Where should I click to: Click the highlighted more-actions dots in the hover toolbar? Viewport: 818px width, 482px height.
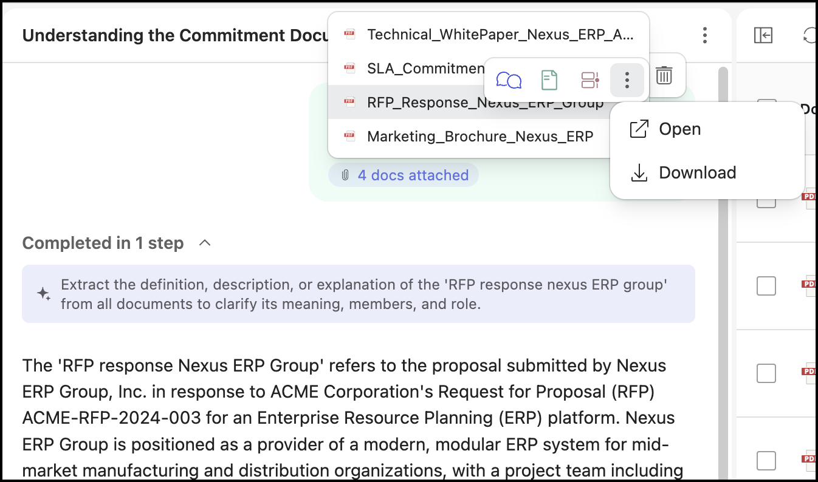coord(627,80)
